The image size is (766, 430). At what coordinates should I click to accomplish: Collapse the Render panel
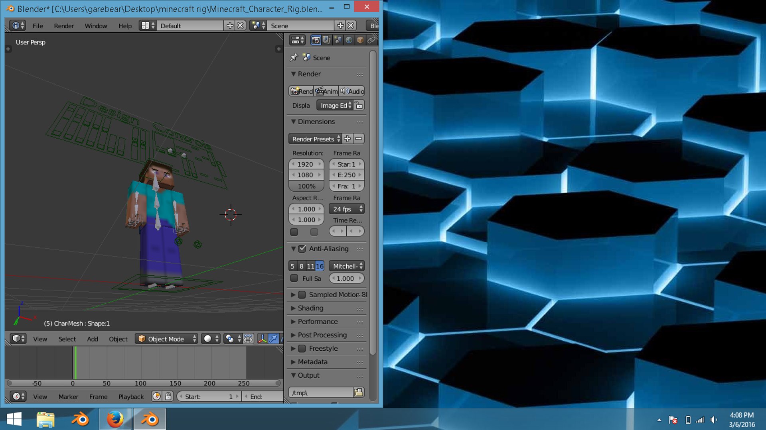click(293, 74)
